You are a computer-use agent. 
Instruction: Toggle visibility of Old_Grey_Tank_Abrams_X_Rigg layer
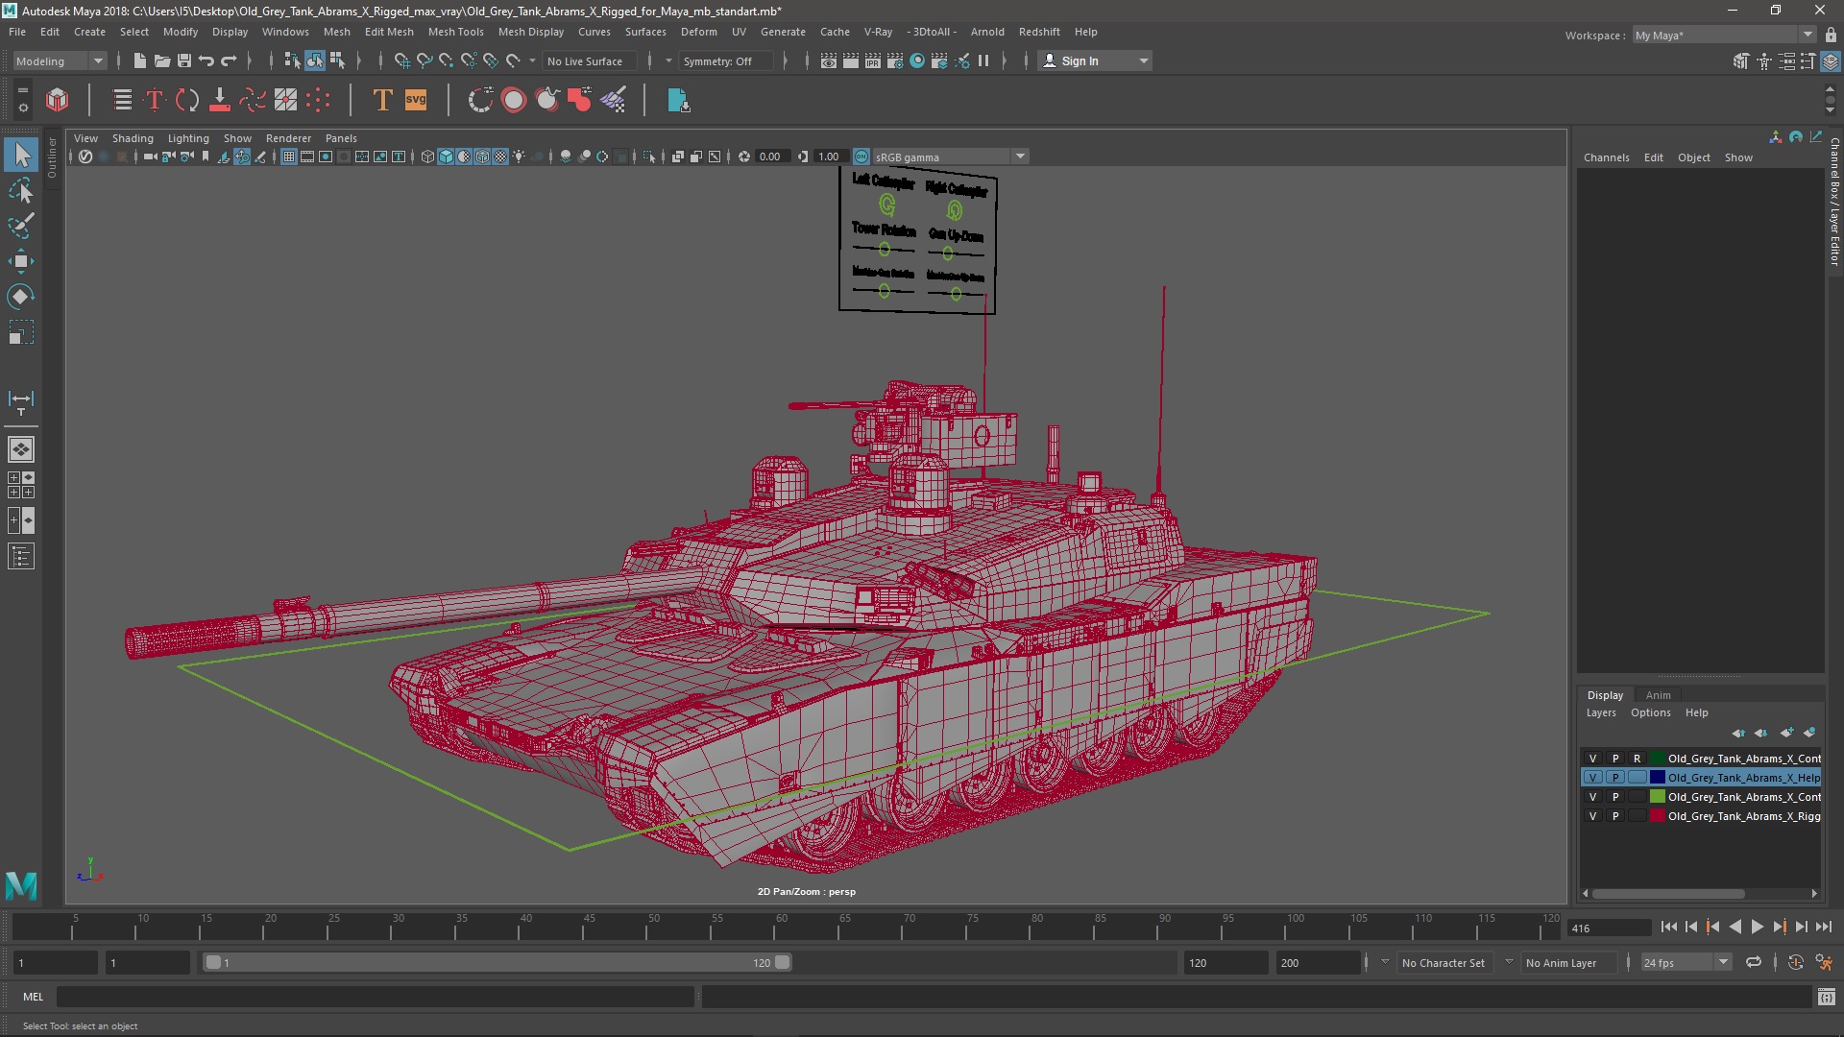(1592, 816)
